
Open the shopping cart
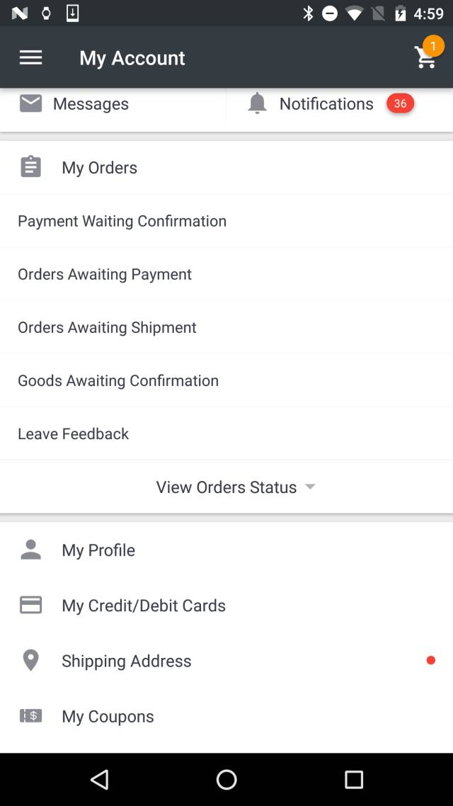click(x=425, y=58)
